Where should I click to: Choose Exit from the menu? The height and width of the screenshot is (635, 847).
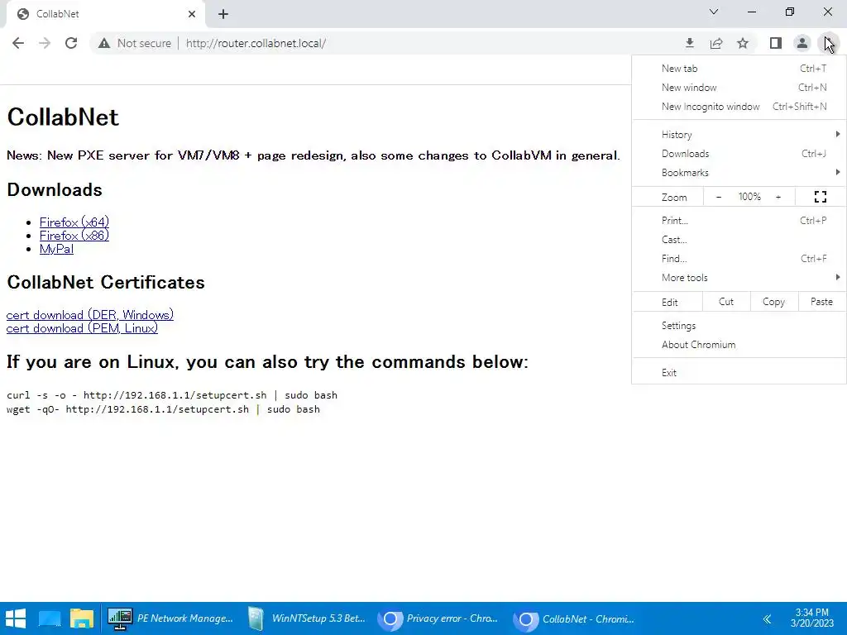tap(739, 373)
